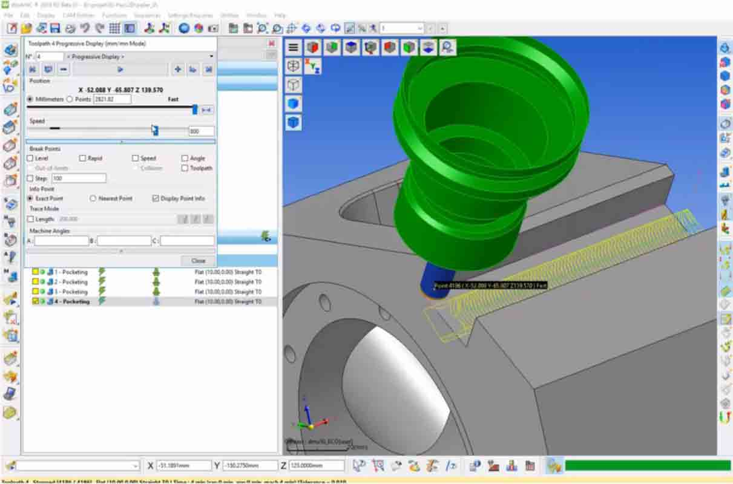Screen dimensions: 733x484
Task: Check the Toolpath break point option
Action: (185, 167)
